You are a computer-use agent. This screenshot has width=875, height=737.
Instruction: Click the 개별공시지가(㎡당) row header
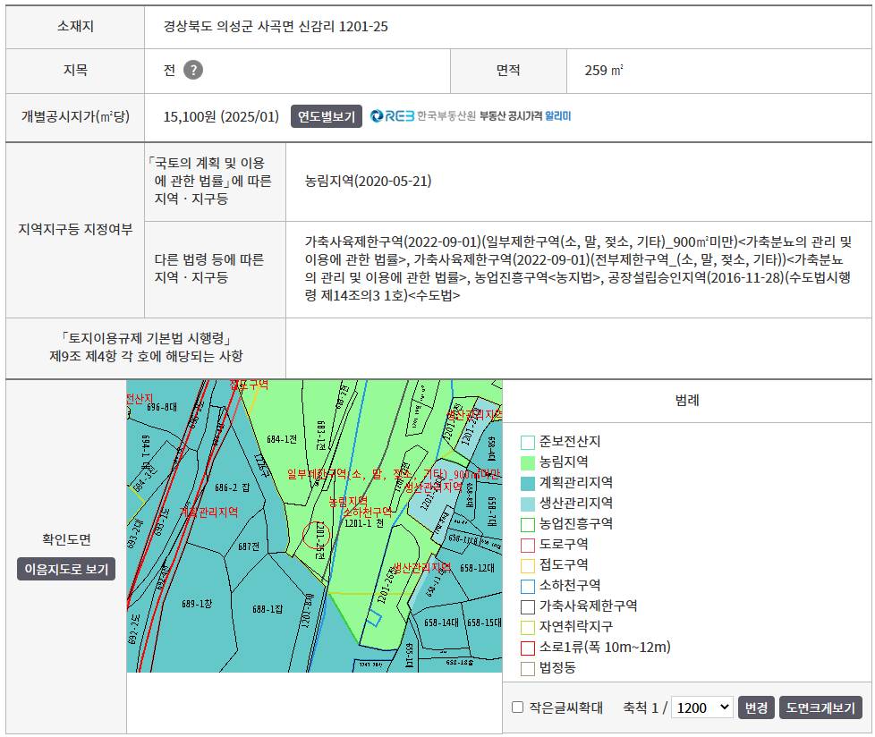[75, 116]
